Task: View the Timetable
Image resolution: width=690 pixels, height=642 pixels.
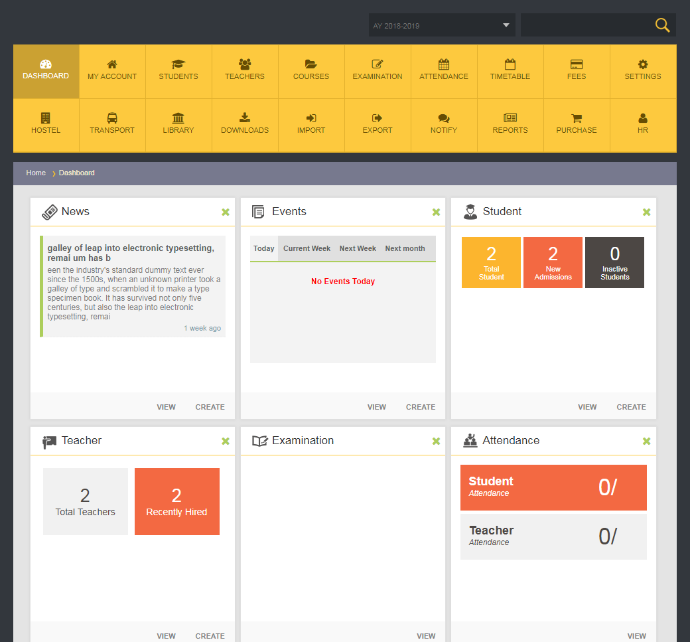Action: point(510,71)
